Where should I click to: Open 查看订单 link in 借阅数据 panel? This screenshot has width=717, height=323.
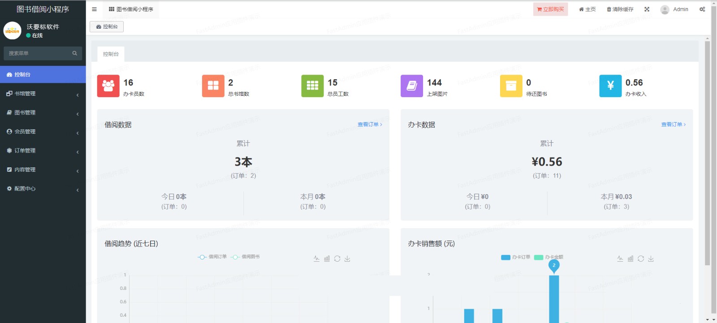370,125
